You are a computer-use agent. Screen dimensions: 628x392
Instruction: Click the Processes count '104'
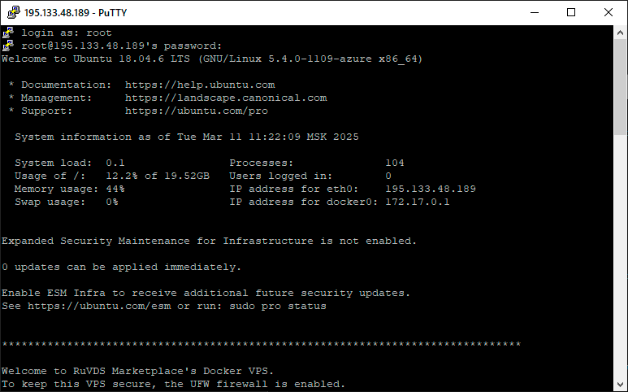coord(395,163)
